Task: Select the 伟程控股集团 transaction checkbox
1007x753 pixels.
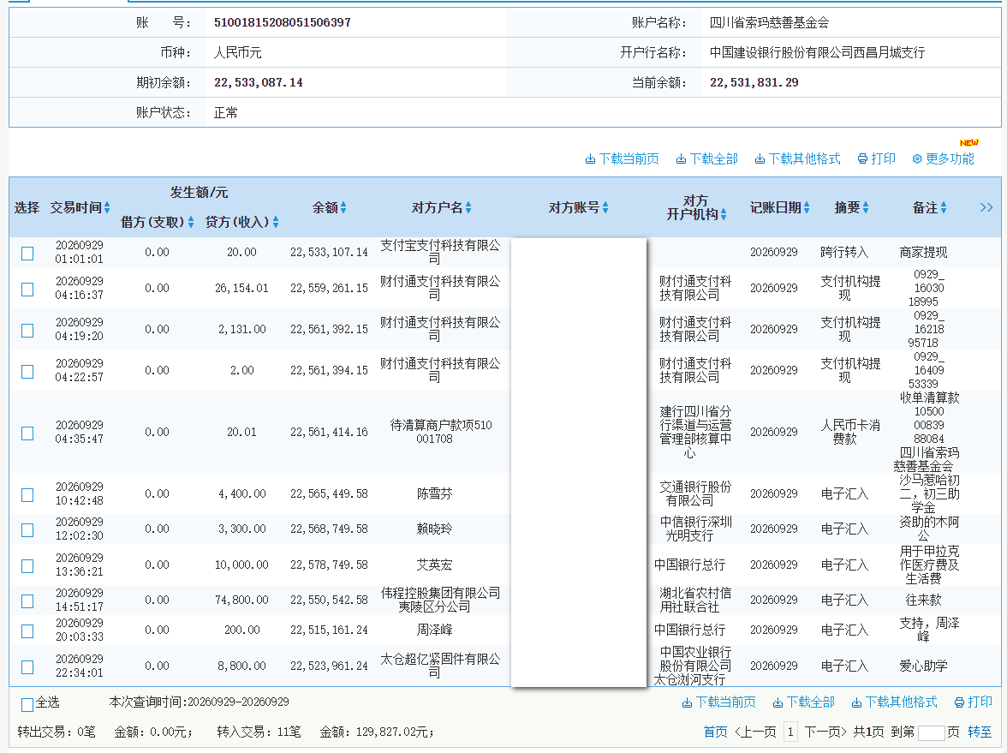Action: 27,601
